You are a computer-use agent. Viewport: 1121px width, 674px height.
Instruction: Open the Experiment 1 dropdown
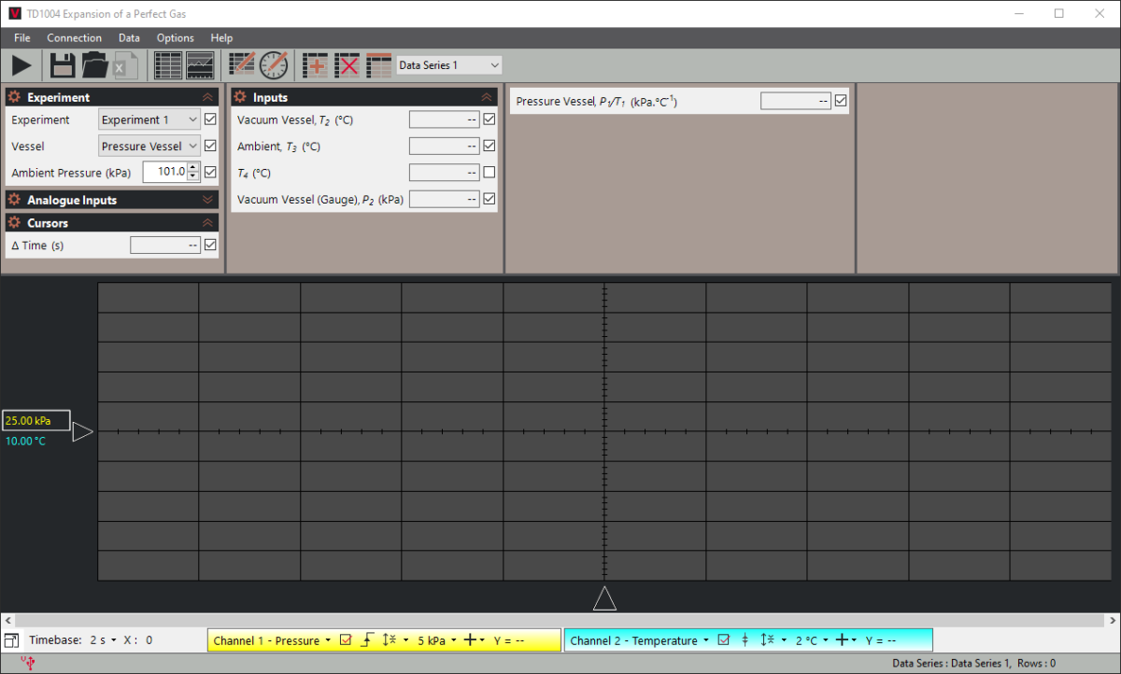[149, 119]
